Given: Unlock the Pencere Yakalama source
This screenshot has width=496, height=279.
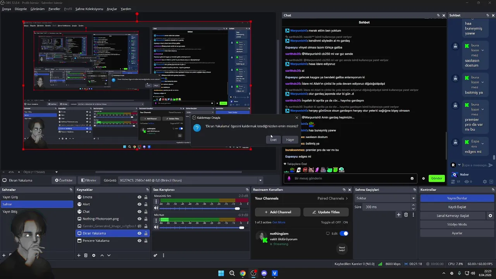Looking at the screenshot, I should [146, 241].
